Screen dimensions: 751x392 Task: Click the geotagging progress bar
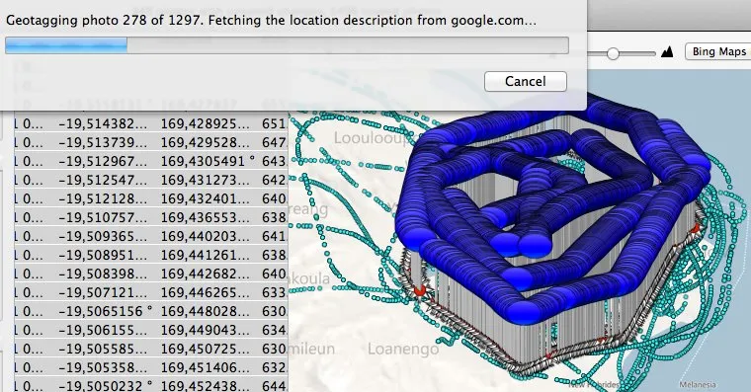[x=287, y=45]
